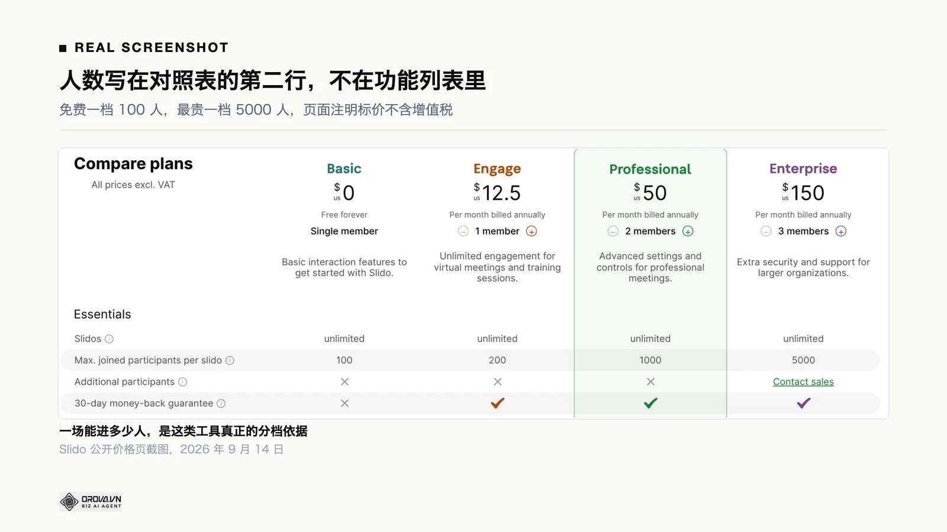
Task: Select the Engage plan heading
Action: click(497, 169)
